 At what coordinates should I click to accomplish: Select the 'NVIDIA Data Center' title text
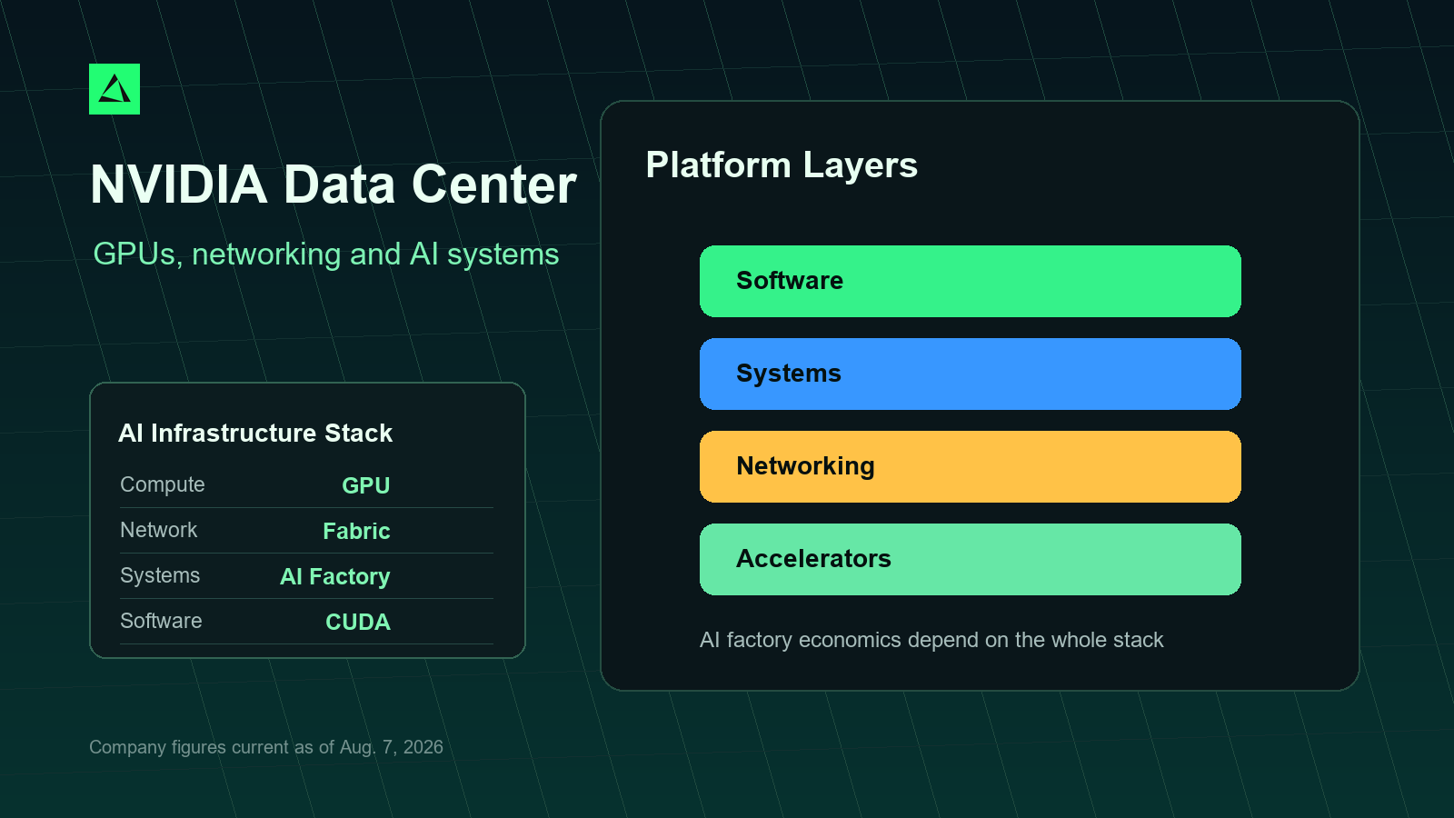334,185
